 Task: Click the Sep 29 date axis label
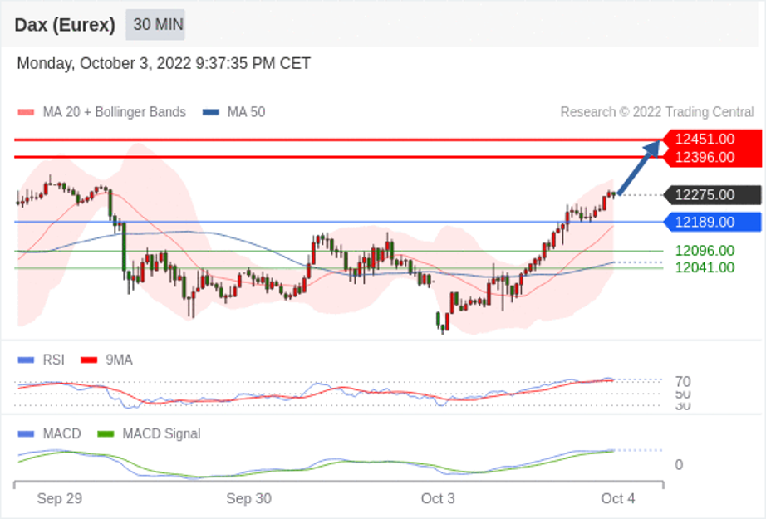[x=60, y=498]
